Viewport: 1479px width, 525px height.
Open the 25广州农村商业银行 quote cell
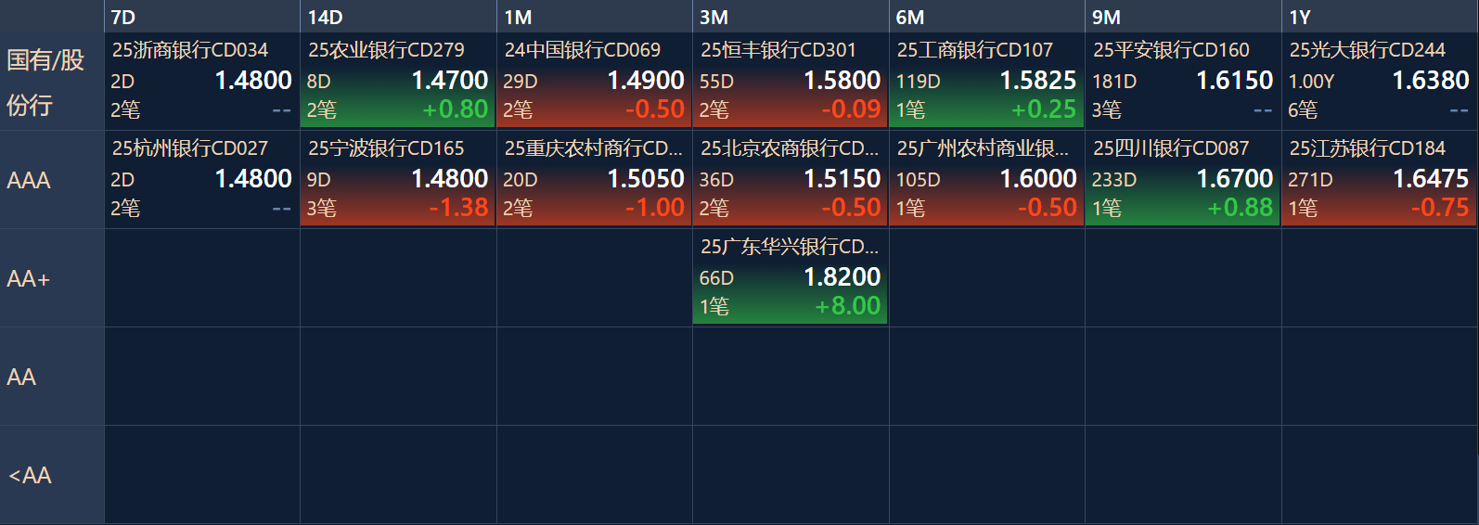click(x=986, y=179)
